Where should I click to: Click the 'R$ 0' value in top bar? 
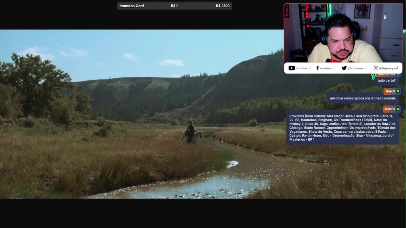pos(174,6)
